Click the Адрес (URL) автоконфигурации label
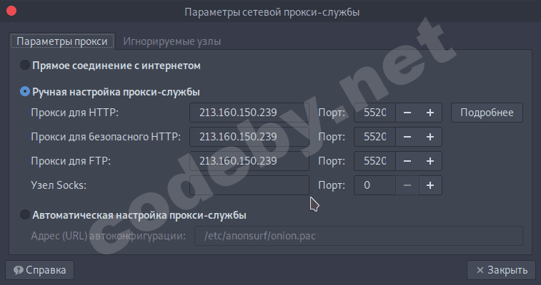The image size is (541, 285). coord(109,236)
